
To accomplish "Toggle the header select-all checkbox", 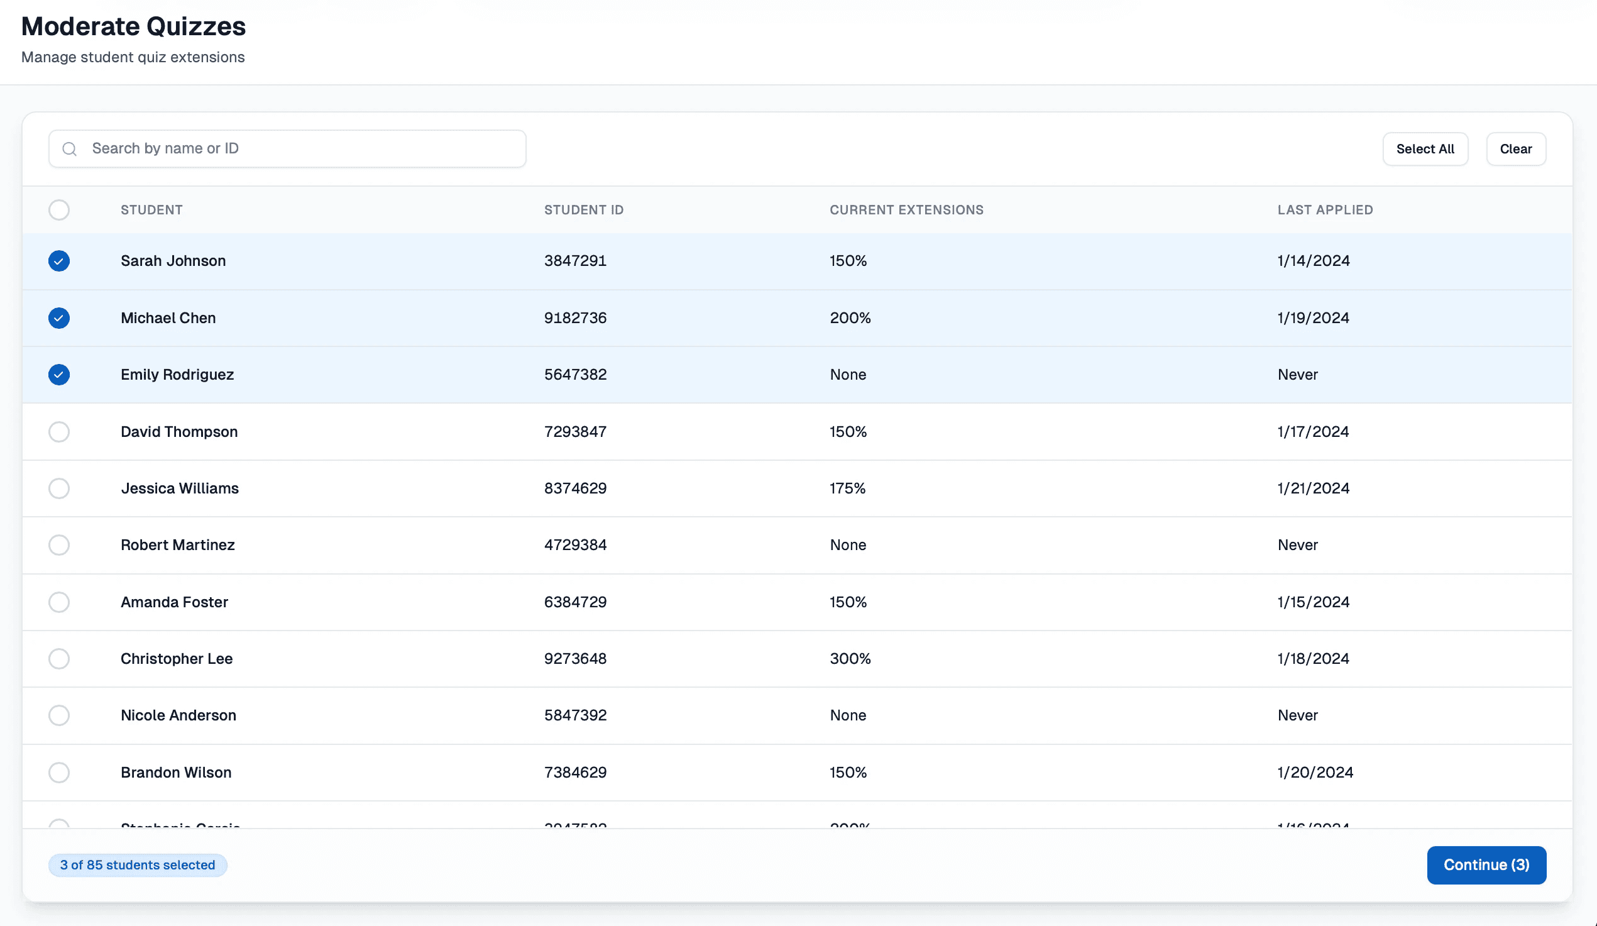I will pos(59,210).
